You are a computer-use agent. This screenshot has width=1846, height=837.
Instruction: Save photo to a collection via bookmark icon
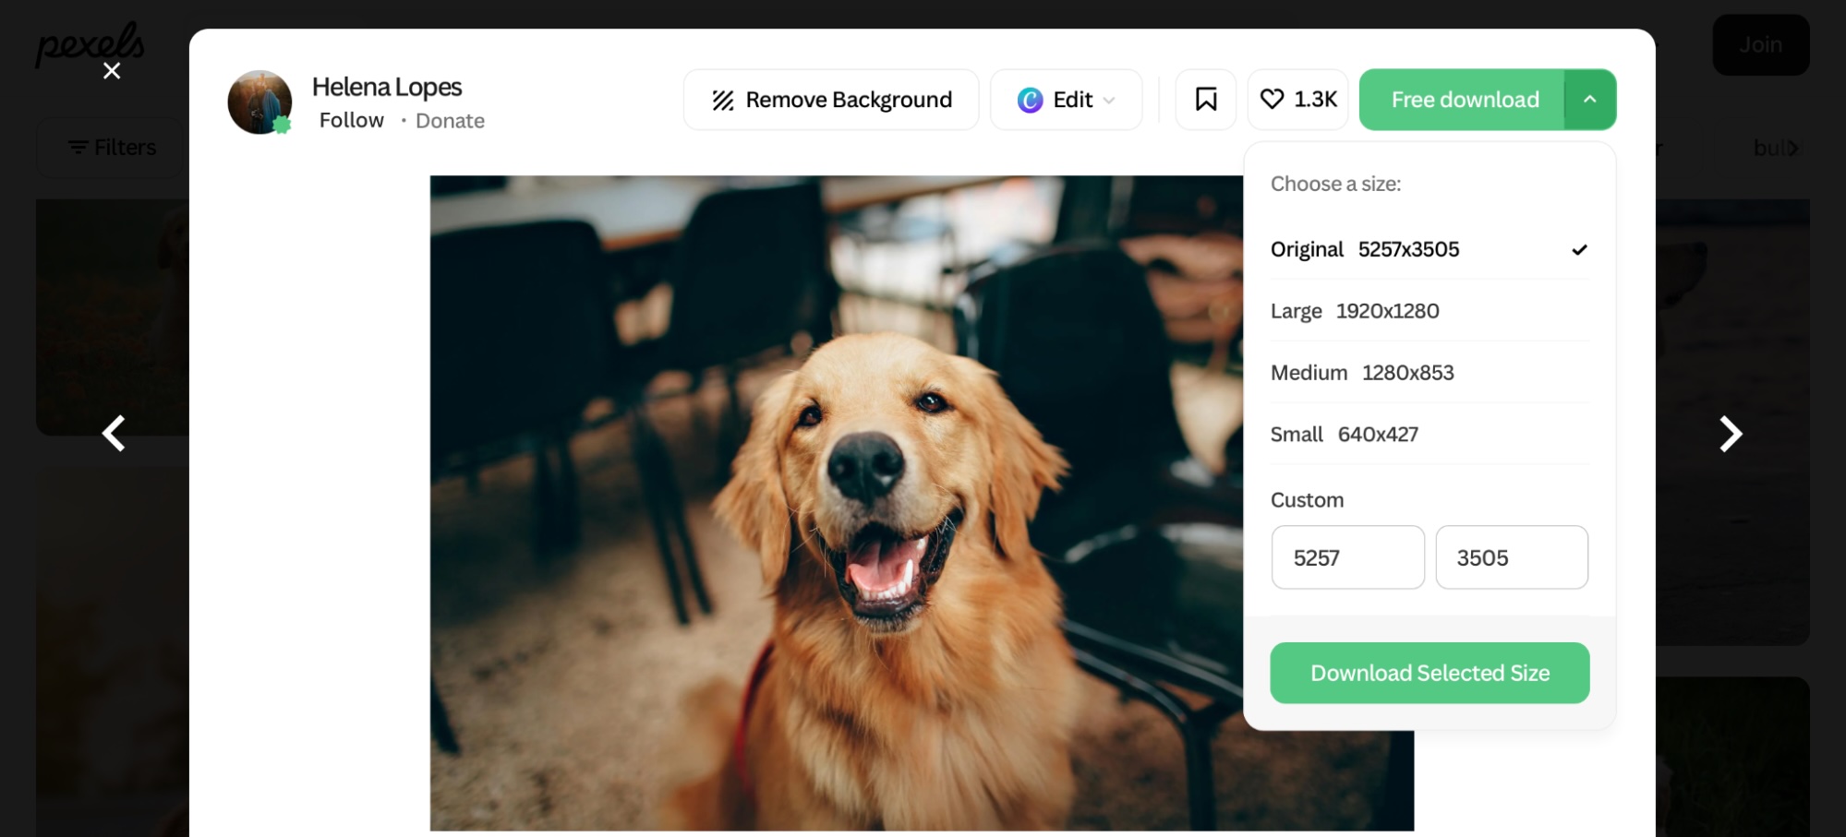[1205, 99]
